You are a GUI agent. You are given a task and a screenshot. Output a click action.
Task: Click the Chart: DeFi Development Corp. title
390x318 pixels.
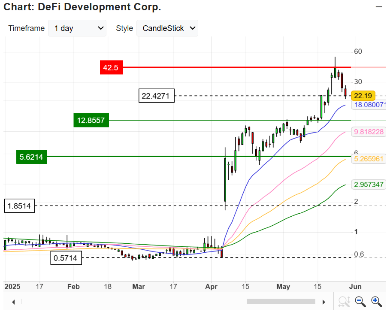(82, 7)
